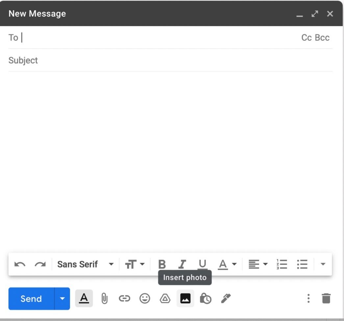Expand more formatting options with the overflow arrow
The height and width of the screenshot is (321, 344).
click(x=323, y=264)
